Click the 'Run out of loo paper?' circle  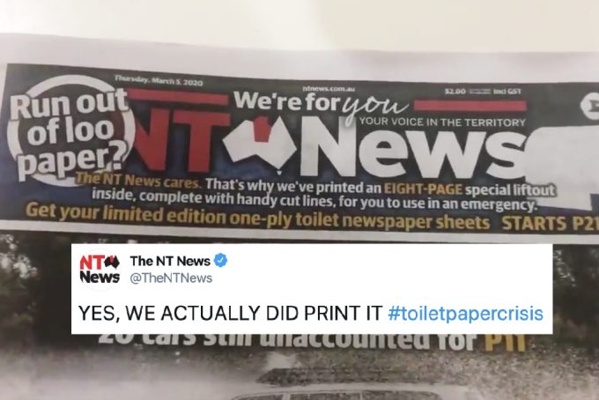click(70, 130)
